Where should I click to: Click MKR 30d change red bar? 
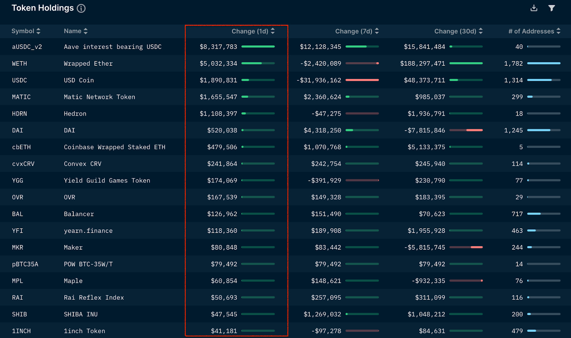(466, 247)
